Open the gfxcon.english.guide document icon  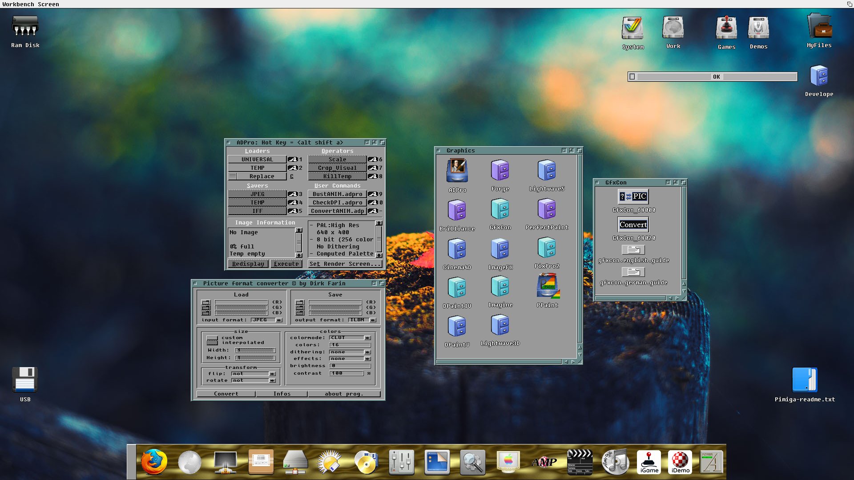tap(633, 250)
